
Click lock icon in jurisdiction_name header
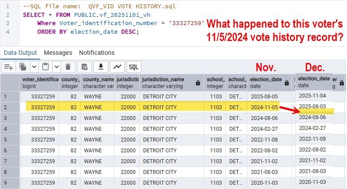198,83
